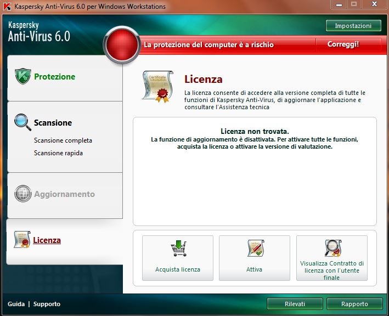Start Scansione rapida

tap(58, 153)
